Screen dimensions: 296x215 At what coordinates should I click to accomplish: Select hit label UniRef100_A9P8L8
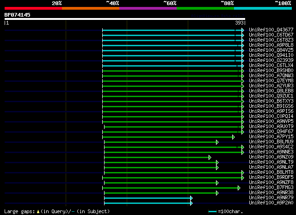point(271,45)
